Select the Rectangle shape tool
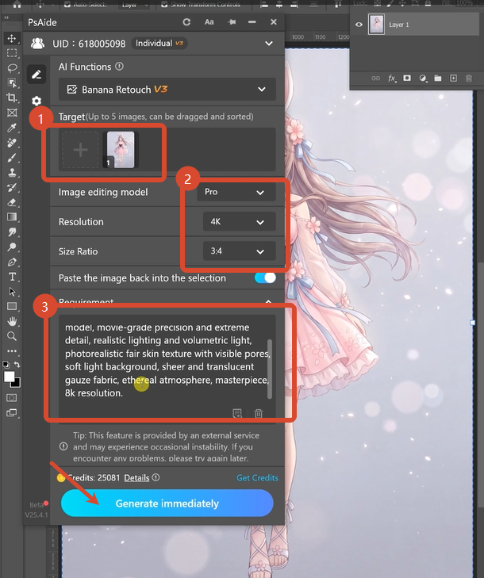This screenshot has height=578, width=484. (12, 306)
